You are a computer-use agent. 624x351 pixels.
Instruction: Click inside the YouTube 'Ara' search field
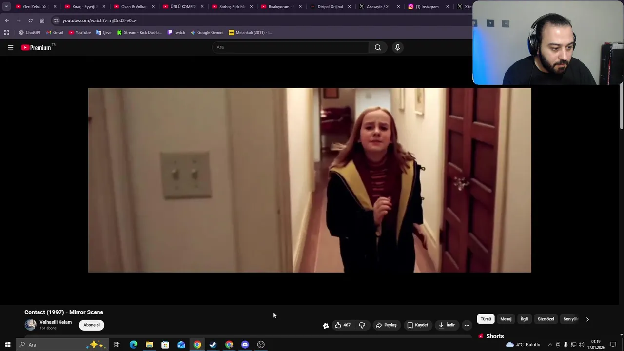click(291, 47)
